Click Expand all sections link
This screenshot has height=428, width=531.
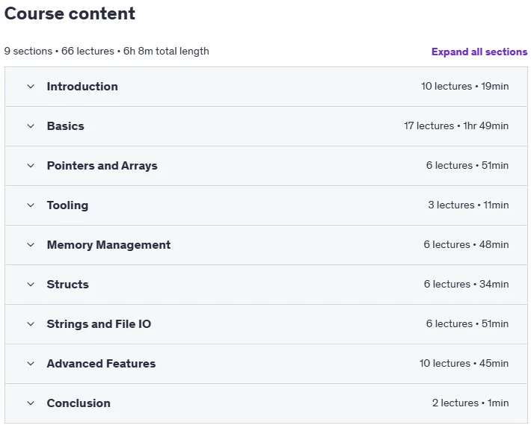pyautogui.click(x=479, y=52)
